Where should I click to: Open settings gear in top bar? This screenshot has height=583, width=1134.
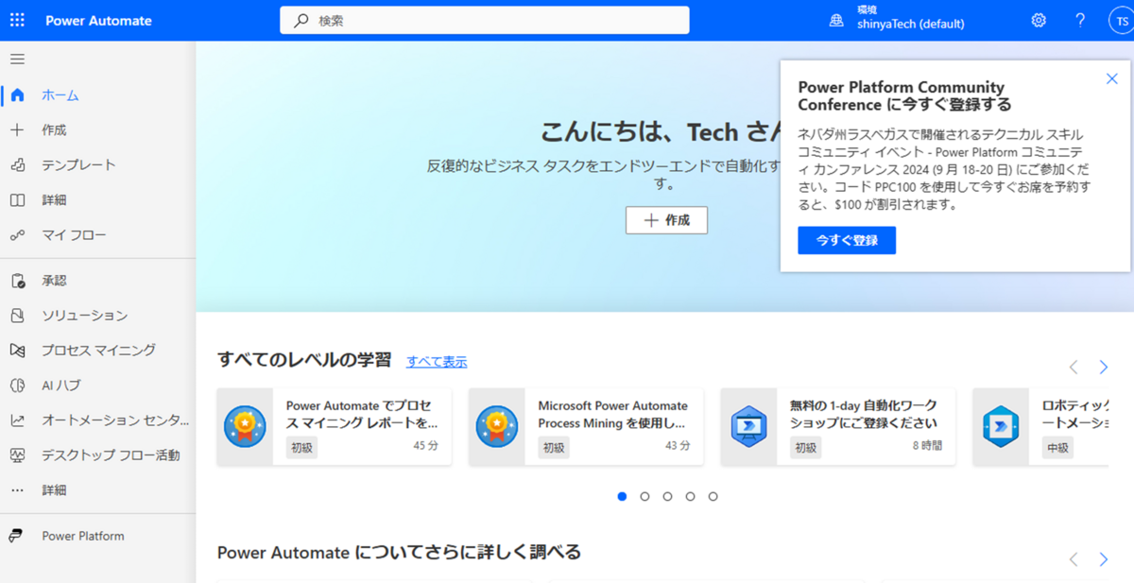[x=1039, y=20]
